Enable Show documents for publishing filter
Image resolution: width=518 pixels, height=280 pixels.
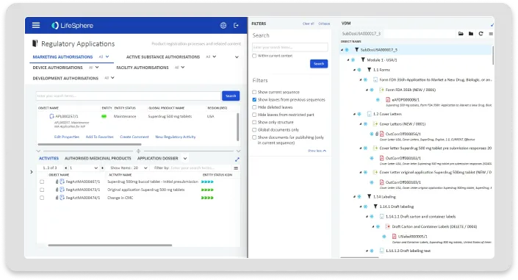pyautogui.click(x=254, y=137)
